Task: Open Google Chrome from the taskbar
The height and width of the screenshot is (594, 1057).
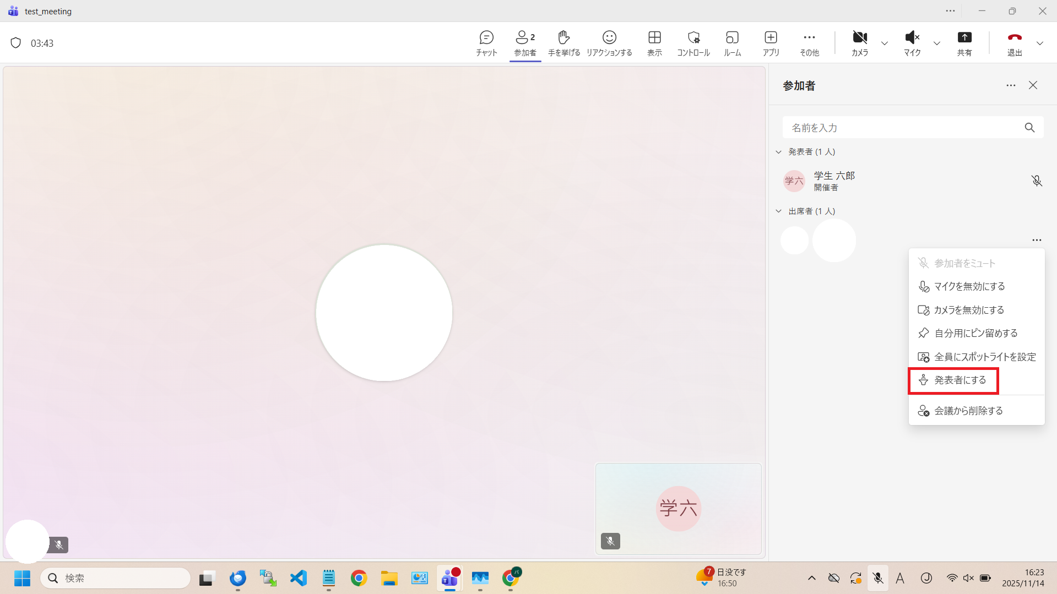Action: point(359,578)
